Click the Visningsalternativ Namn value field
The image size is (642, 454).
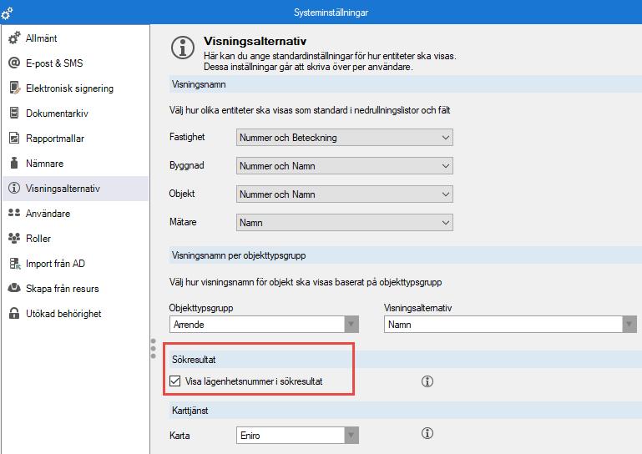pyautogui.click(x=503, y=325)
